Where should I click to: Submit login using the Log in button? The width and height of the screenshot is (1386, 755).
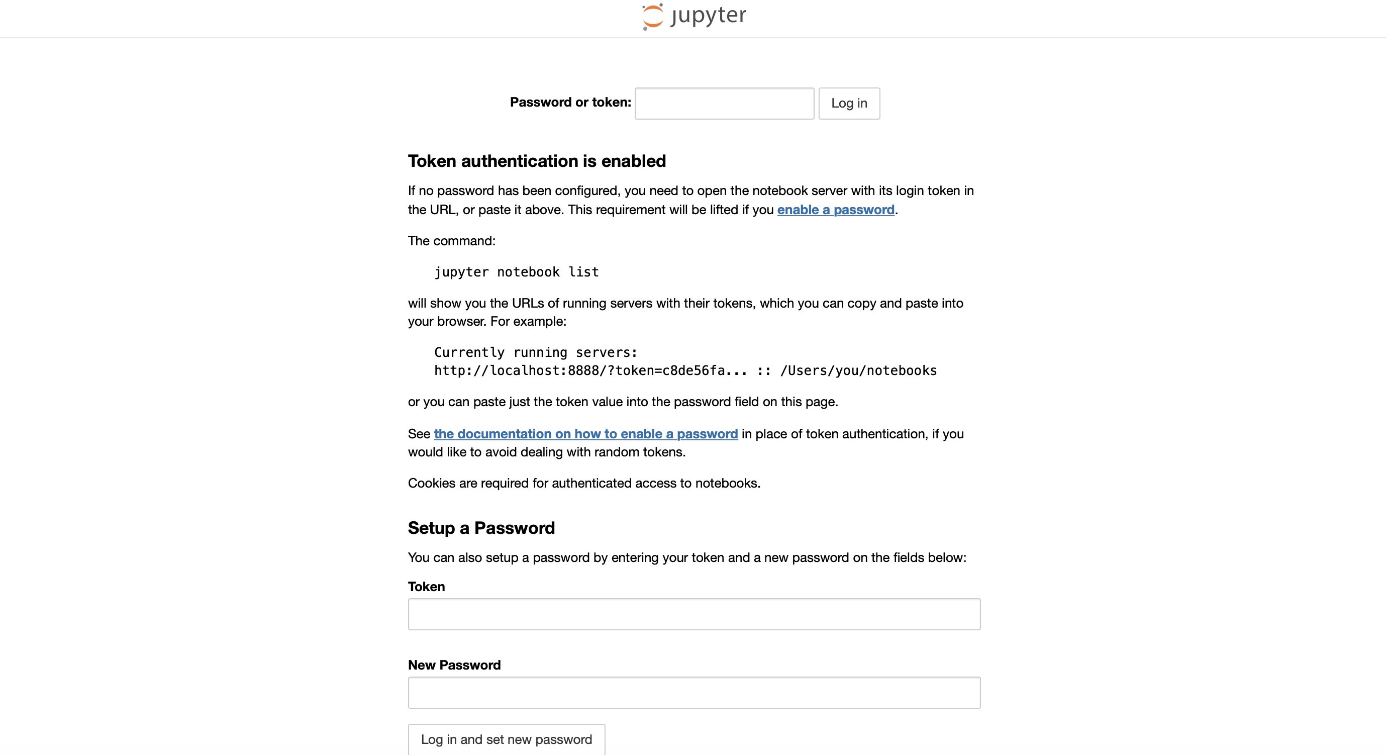pos(849,104)
